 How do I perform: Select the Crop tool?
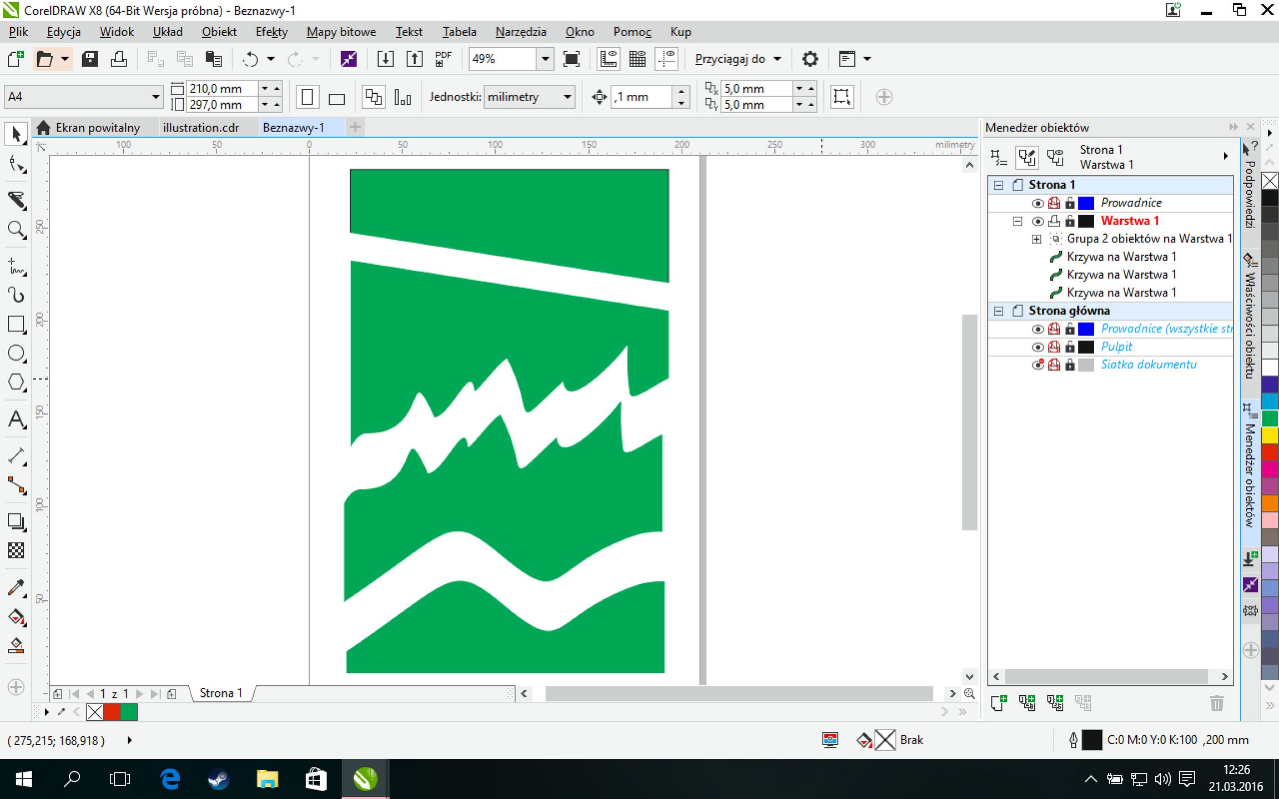[x=16, y=200]
